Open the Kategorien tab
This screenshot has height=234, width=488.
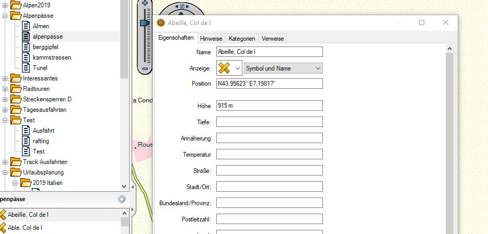(x=242, y=39)
